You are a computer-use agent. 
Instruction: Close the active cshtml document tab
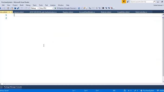click(11, 12)
